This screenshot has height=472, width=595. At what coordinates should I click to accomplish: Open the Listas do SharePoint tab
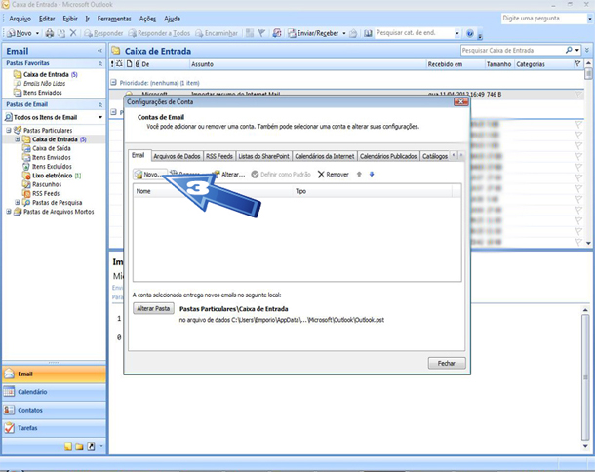(263, 156)
